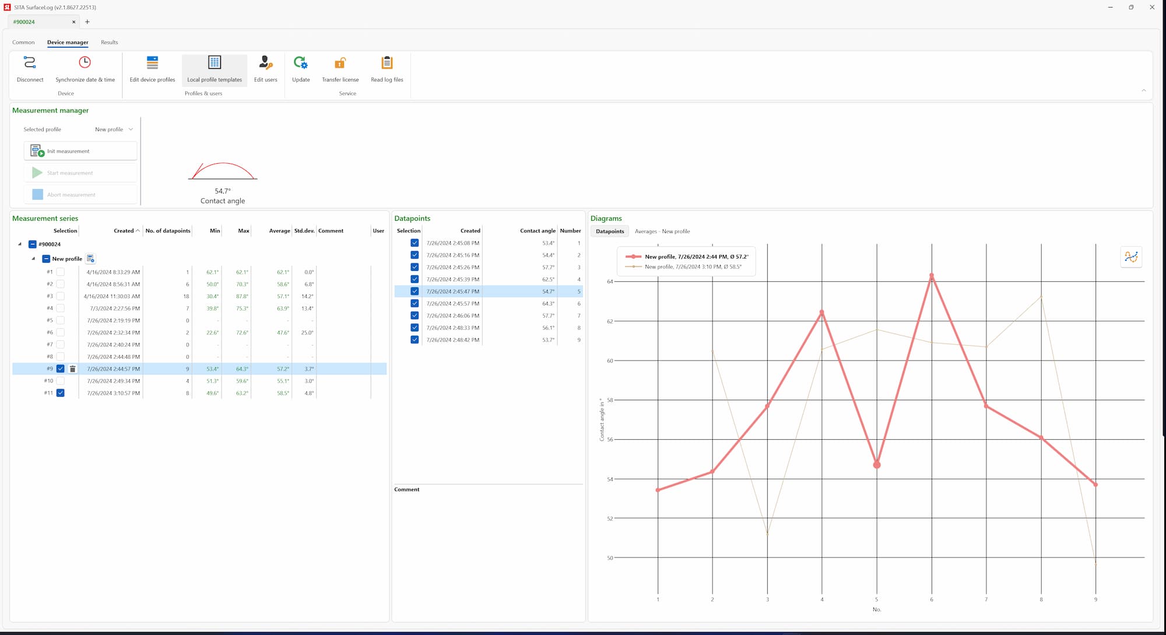Collapse the New profile tree node
Screen dimensions: 1166x635
click(33, 259)
